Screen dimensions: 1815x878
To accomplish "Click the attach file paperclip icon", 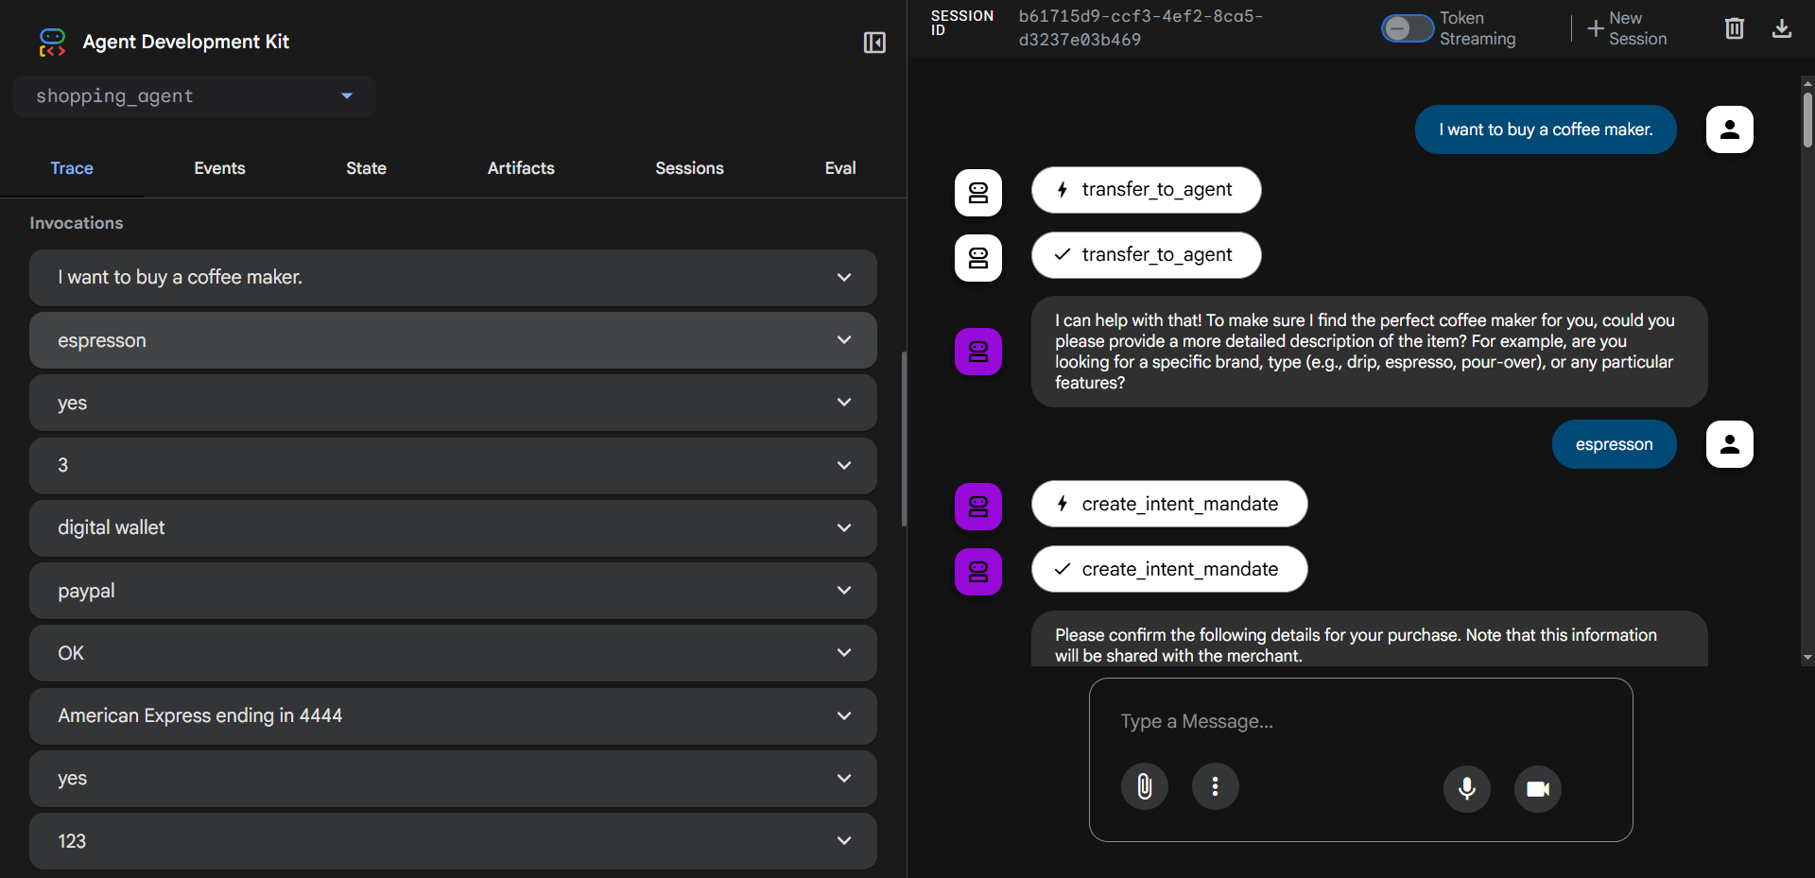I will (x=1144, y=786).
